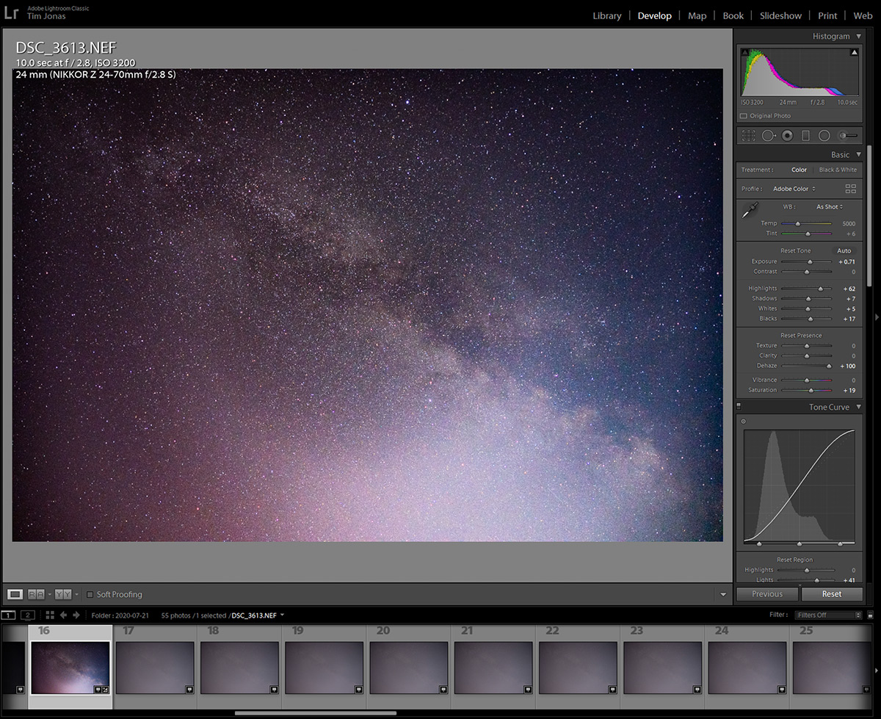The height and width of the screenshot is (719, 881).
Task: Select the Spot Removal tool
Action: point(768,135)
